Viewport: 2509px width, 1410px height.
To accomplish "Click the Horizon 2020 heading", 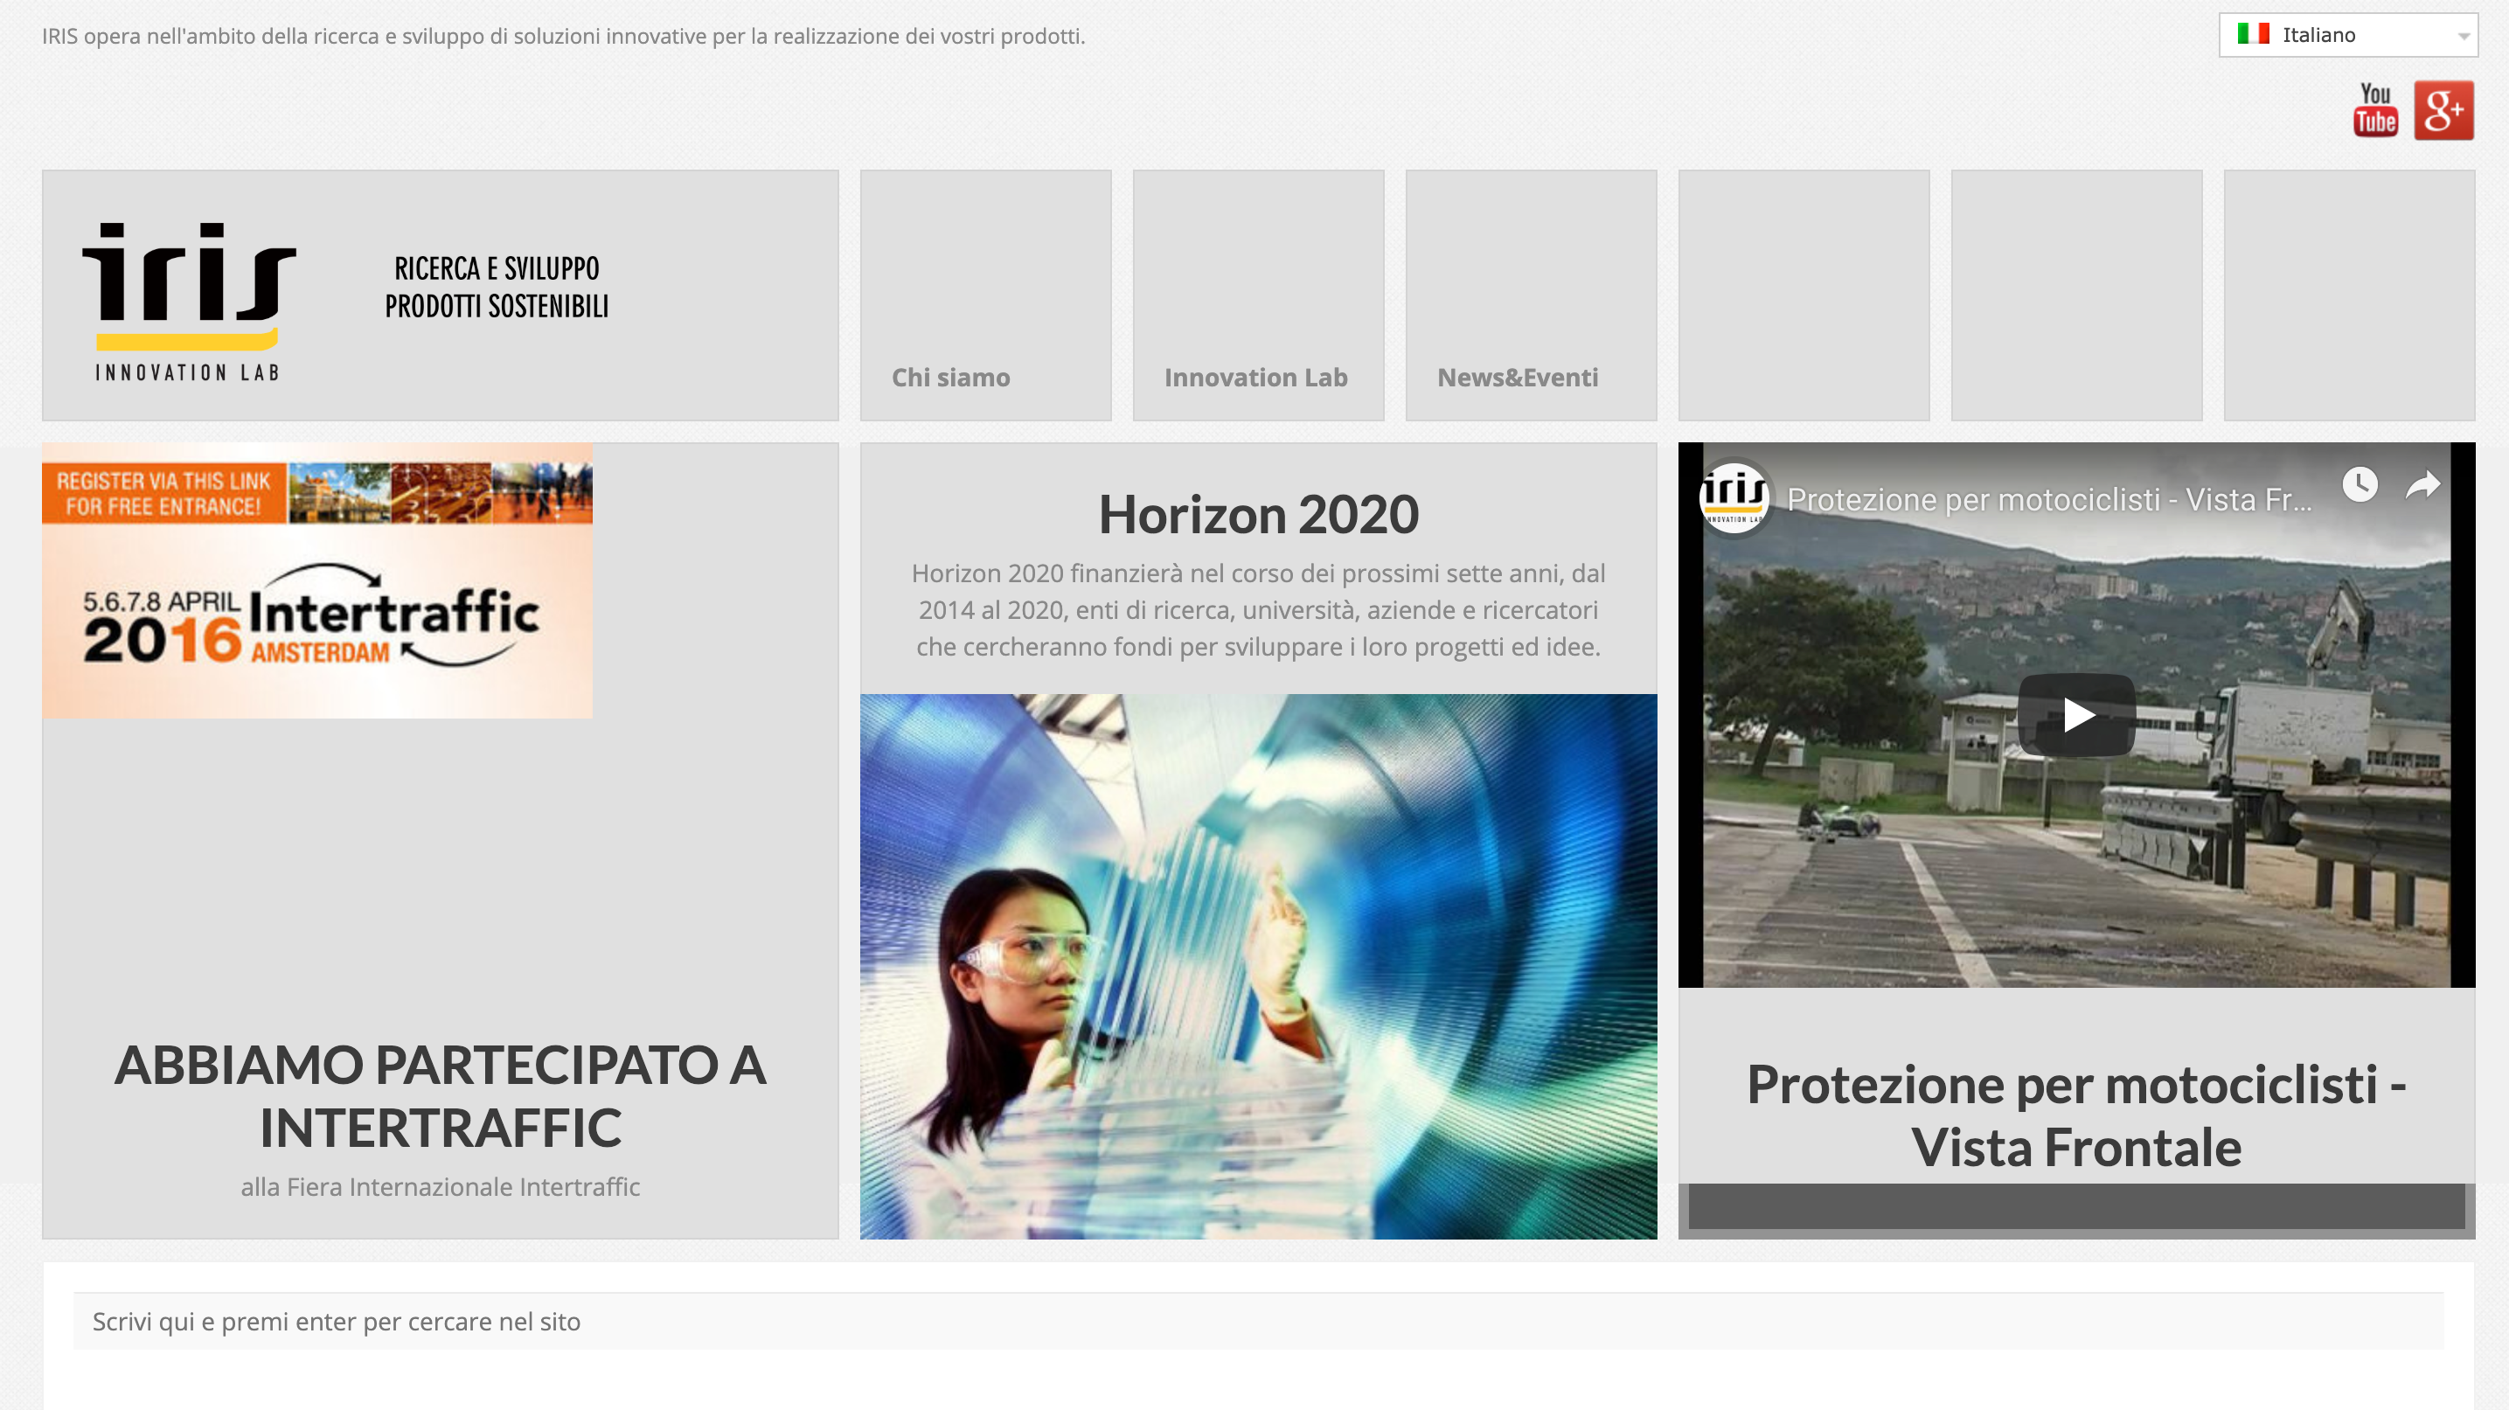I will (x=1258, y=514).
